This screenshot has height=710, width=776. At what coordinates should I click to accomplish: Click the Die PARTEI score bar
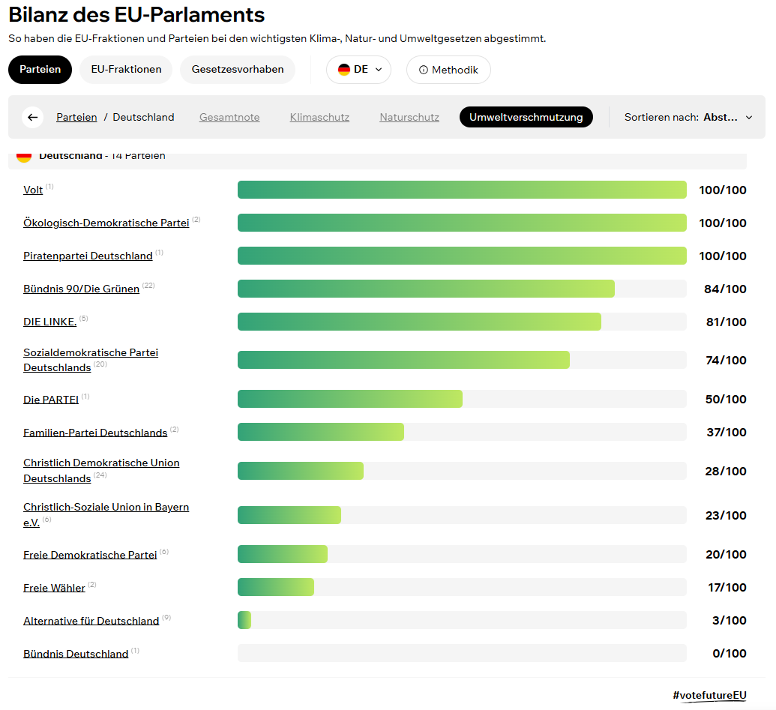coord(462,399)
